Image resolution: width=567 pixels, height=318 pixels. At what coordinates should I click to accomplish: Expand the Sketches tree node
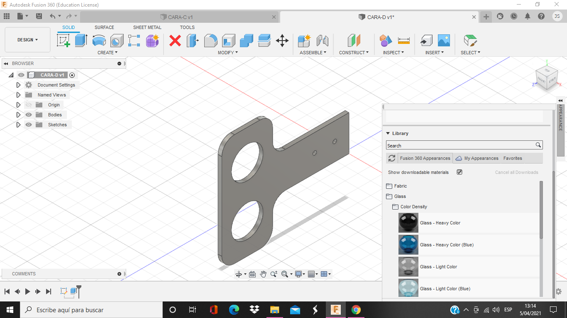click(18, 125)
